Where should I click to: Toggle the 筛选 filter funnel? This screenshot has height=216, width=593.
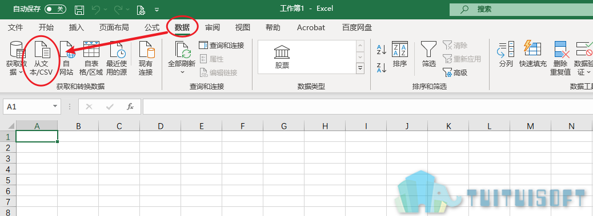[x=429, y=55]
